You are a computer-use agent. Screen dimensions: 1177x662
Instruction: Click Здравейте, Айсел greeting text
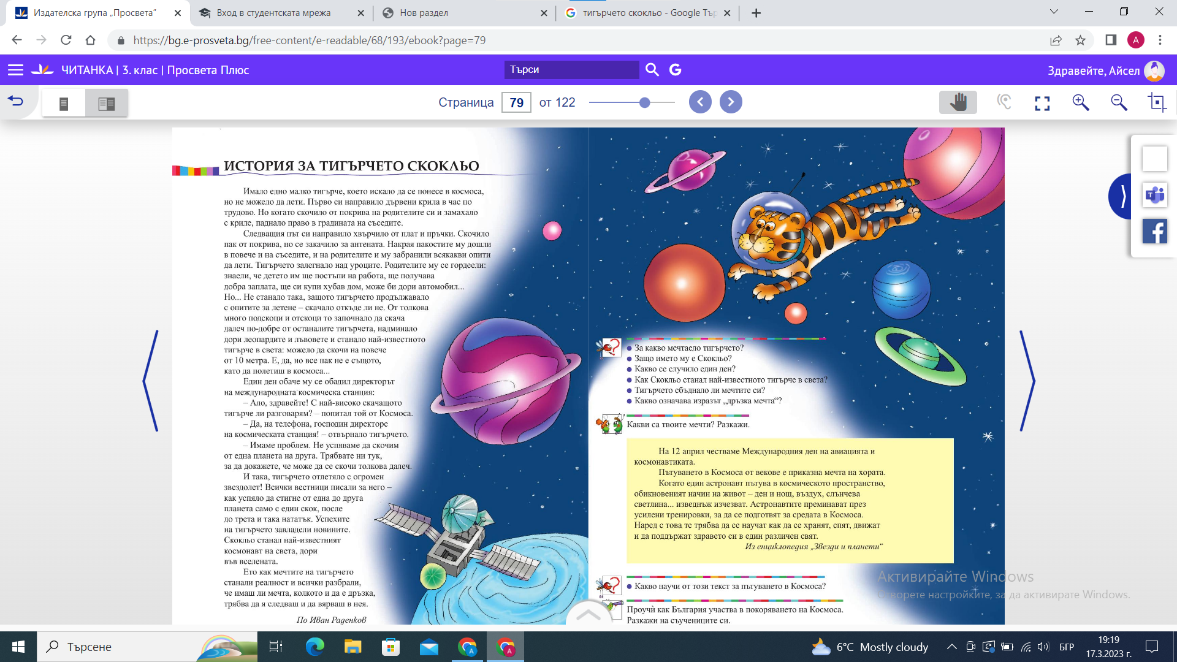tap(1093, 70)
